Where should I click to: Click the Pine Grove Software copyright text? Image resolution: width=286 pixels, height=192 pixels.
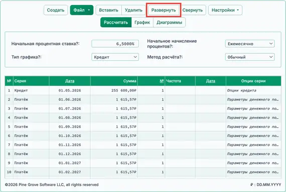pos(52,184)
